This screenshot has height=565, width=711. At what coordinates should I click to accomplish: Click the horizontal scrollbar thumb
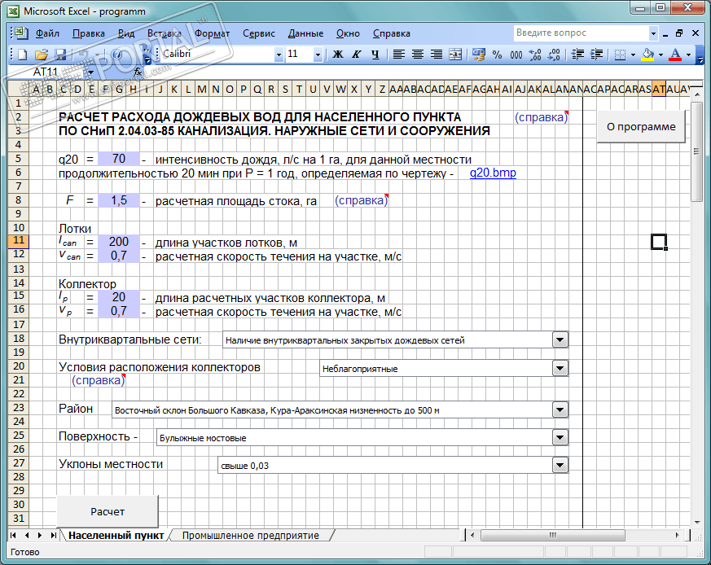click(x=552, y=536)
